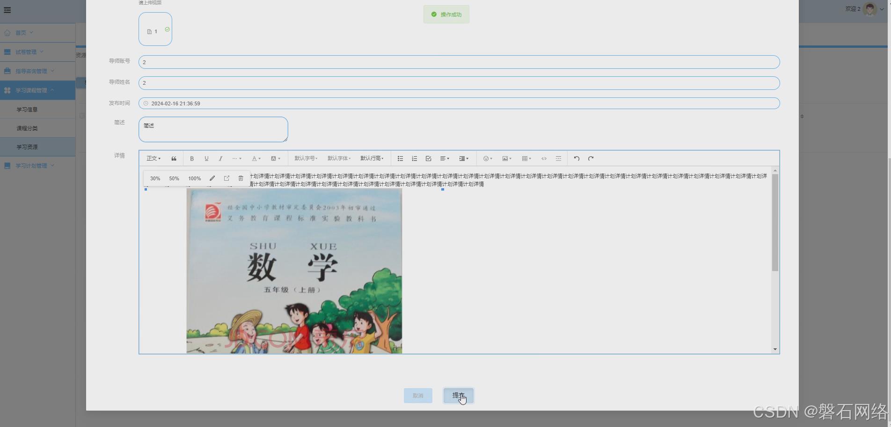
Task: Click the clock icon in 发布时间 field
Action: (146, 103)
